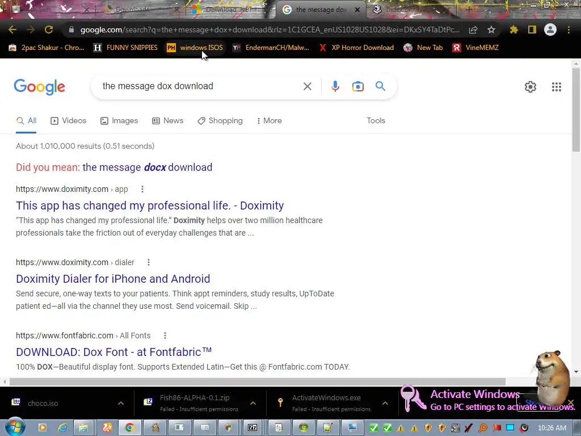Share this page via share icon
Viewport: 581px width, 436px height.
[x=473, y=30]
